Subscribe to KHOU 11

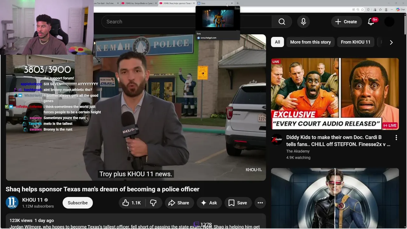pos(78,203)
